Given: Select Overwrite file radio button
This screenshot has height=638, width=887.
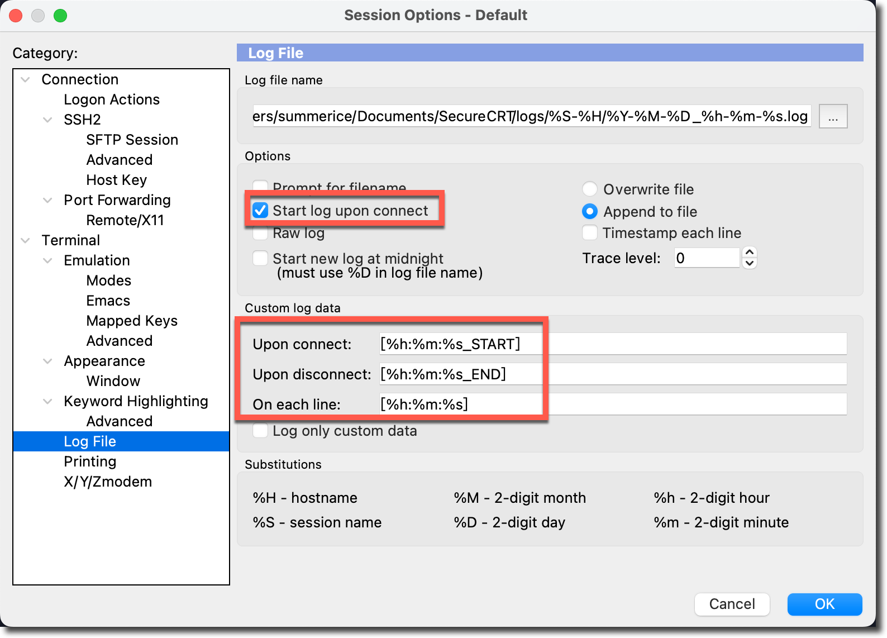Looking at the screenshot, I should pos(590,189).
